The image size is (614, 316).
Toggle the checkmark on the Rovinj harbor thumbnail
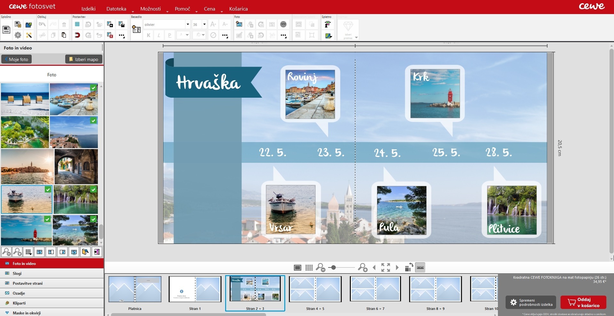(x=93, y=87)
